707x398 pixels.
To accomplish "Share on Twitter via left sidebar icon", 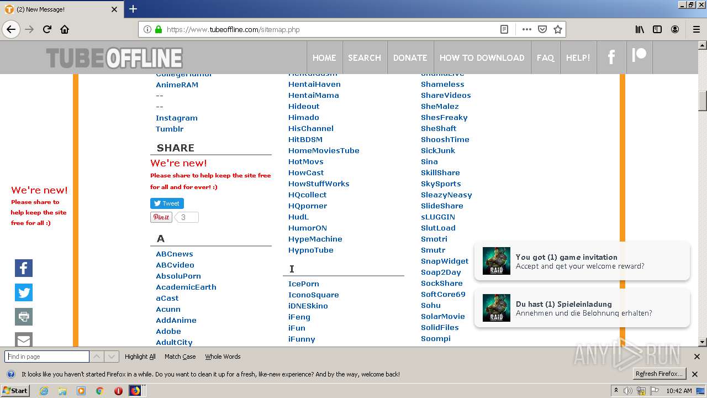I will [x=24, y=292].
